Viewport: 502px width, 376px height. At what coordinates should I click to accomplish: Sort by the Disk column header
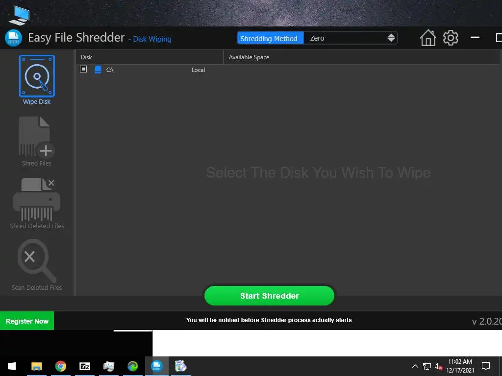click(149, 57)
